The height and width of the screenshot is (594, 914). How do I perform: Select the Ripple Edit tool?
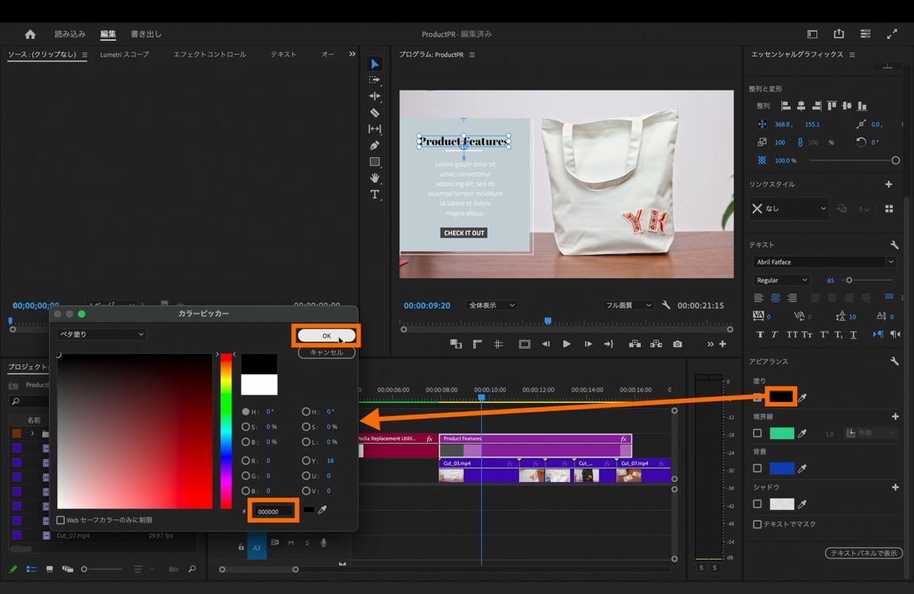pyautogui.click(x=375, y=96)
